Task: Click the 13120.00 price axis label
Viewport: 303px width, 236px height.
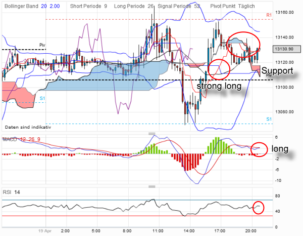Action: click(x=284, y=62)
